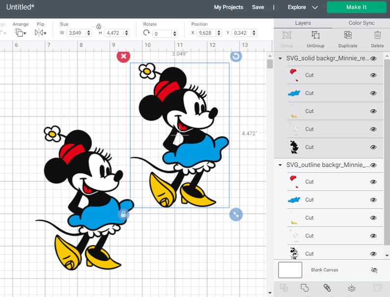
Task: Click the Delete trash icon
Action: (377, 35)
